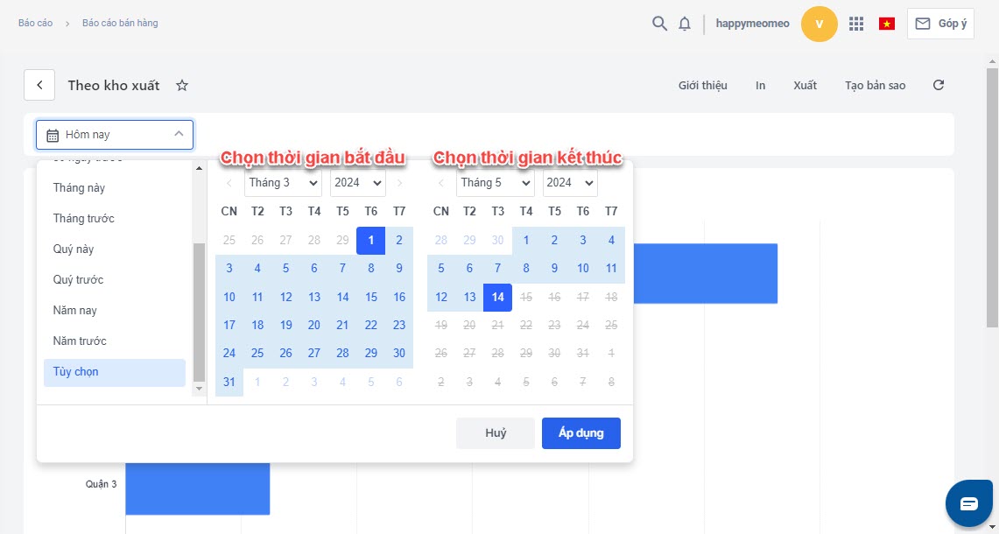Open the live chat bubble
The image size is (999, 534).
click(968, 503)
